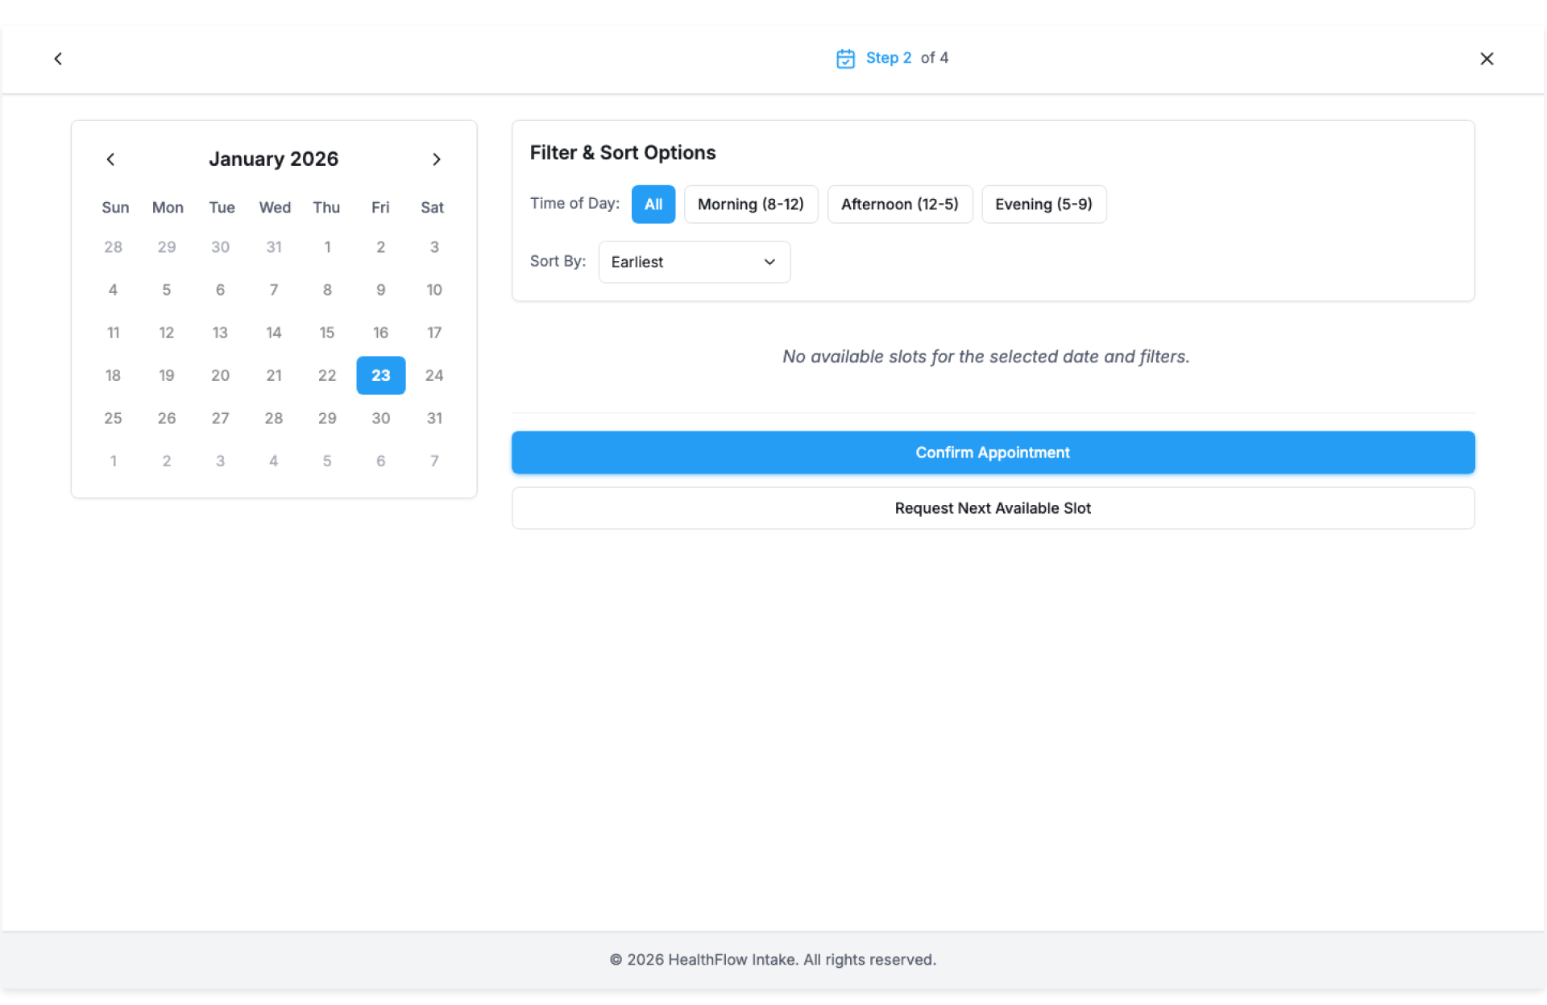Go back using top-left arrow
This screenshot has height=1005, width=1547.
58,59
